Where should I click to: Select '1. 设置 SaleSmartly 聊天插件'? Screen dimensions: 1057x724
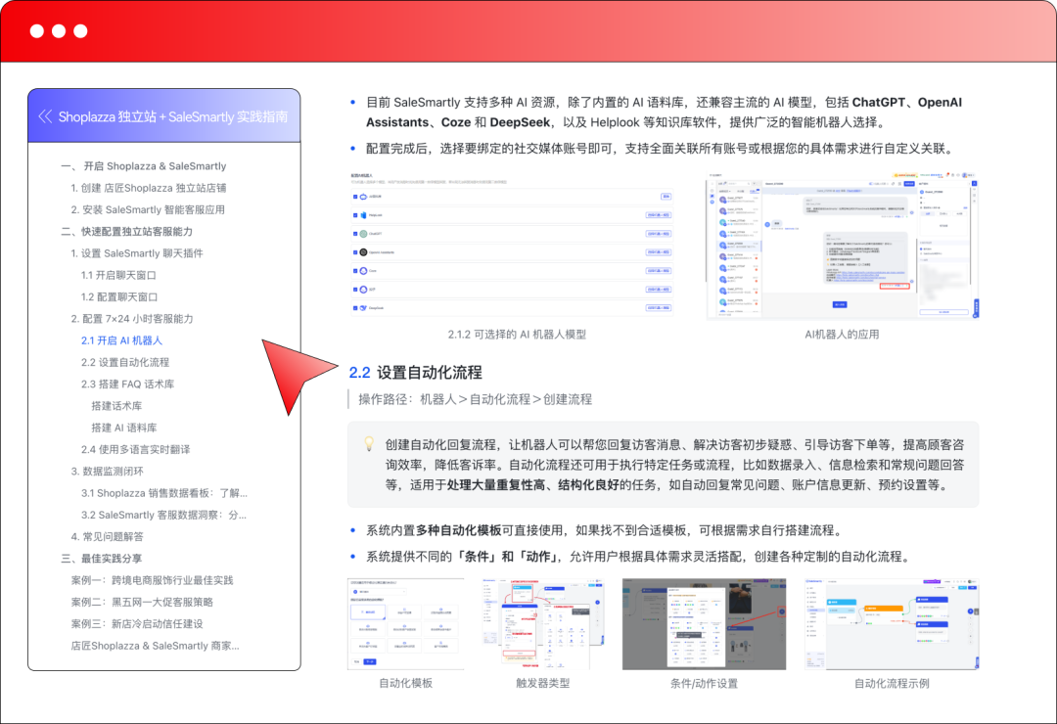pyautogui.click(x=137, y=253)
